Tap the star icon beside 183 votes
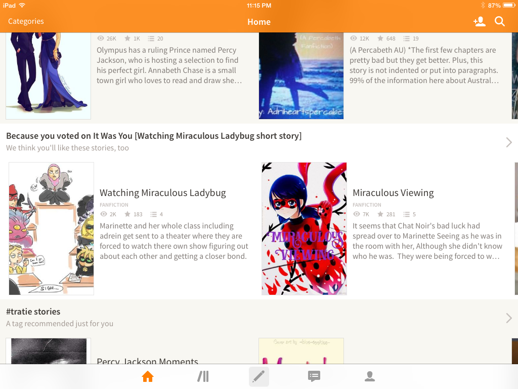Screen dimensions: 518x389 tap(127, 214)
